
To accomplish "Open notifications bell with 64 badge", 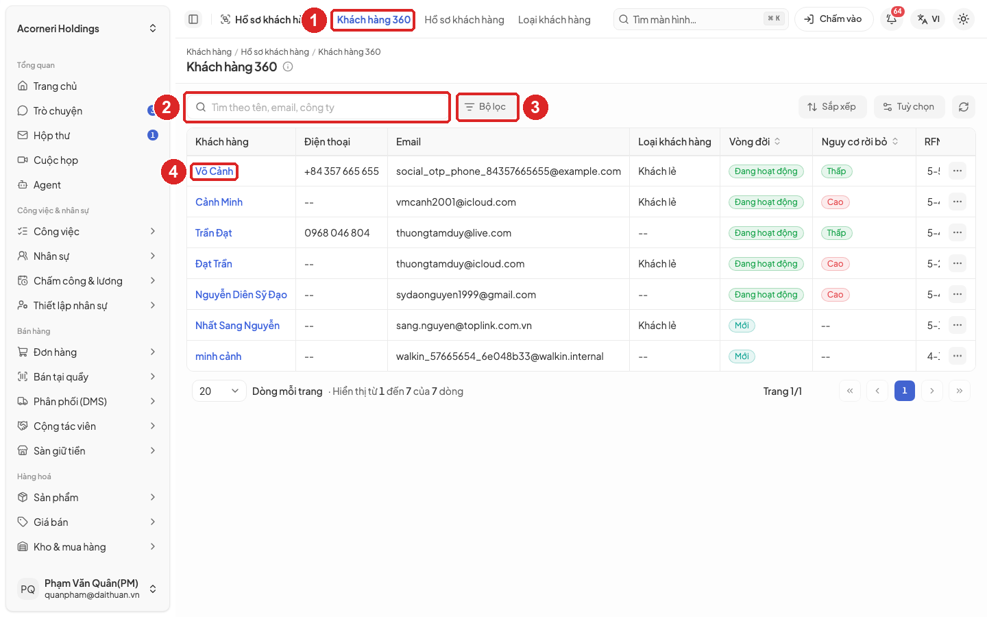I will [x=892, y=19].
